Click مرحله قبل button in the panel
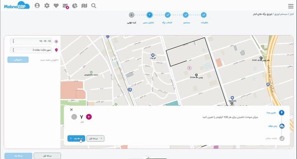 (95, 138)
